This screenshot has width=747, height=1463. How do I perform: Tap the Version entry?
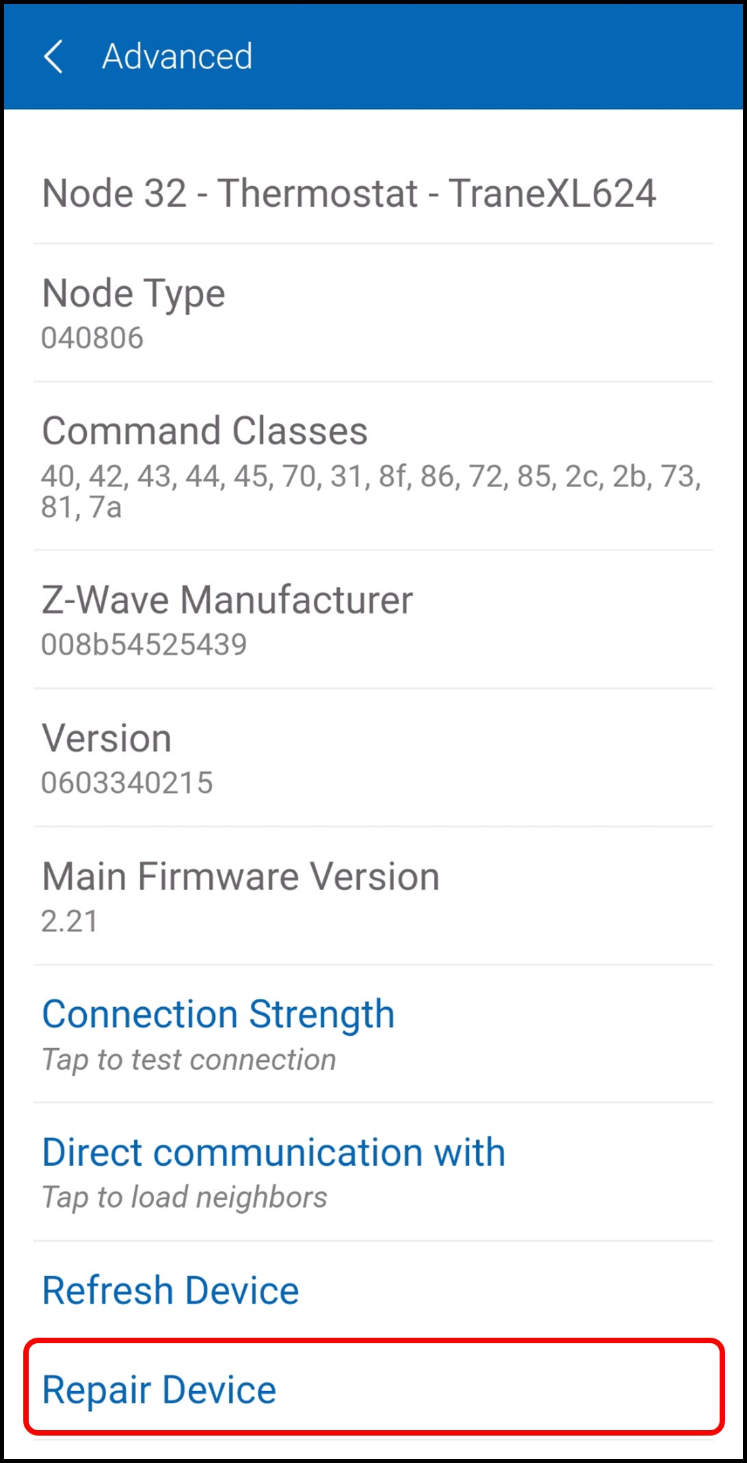pyautogui.click(x=373, y=758)
